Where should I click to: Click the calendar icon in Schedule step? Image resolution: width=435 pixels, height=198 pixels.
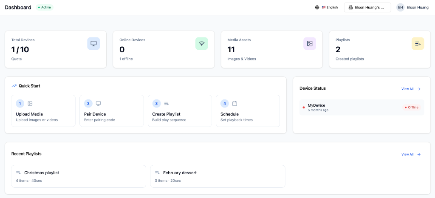234,103
